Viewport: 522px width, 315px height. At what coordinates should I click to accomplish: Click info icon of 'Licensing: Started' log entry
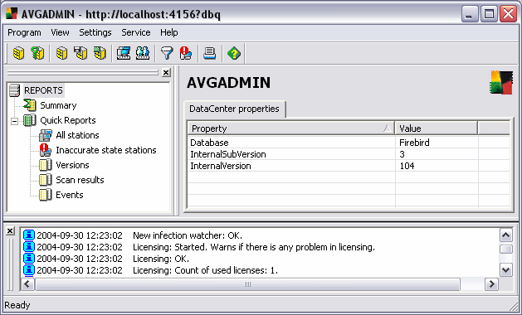(x=29, y=247)
